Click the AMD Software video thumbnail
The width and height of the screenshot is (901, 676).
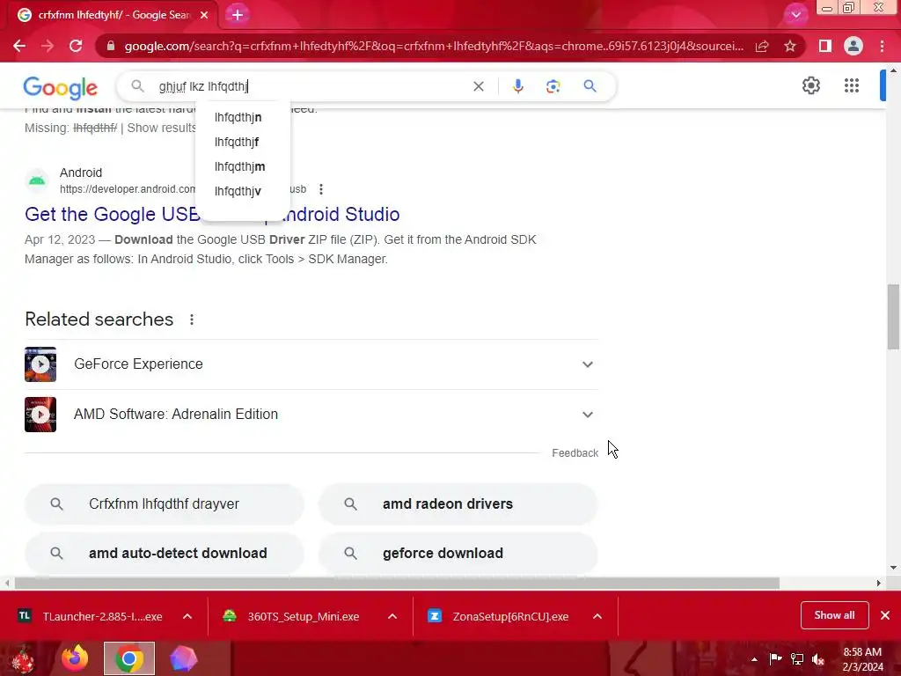[40, 415]
